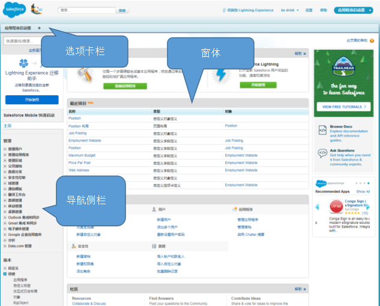
Task: Expand the 翻译工作台 tree node
Action: 5,195
